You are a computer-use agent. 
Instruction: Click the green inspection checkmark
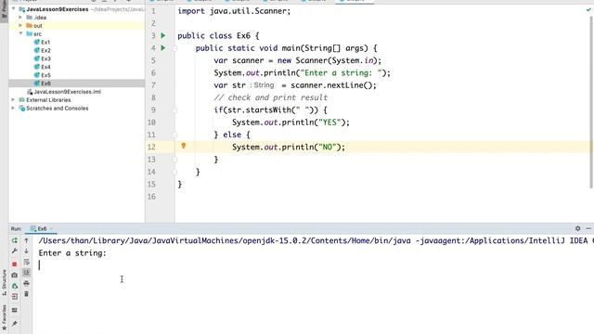[x=588, y=10]
